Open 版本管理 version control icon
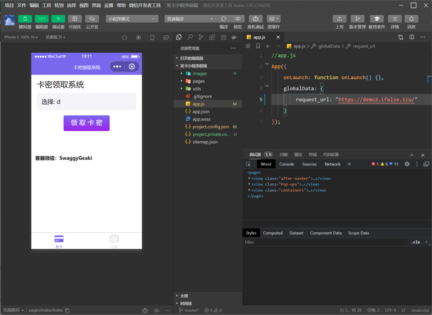Image resolution: width=432 pixels, height=315 pixels. 358,19
